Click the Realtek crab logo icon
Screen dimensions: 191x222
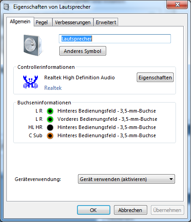[x=31, y=82]
